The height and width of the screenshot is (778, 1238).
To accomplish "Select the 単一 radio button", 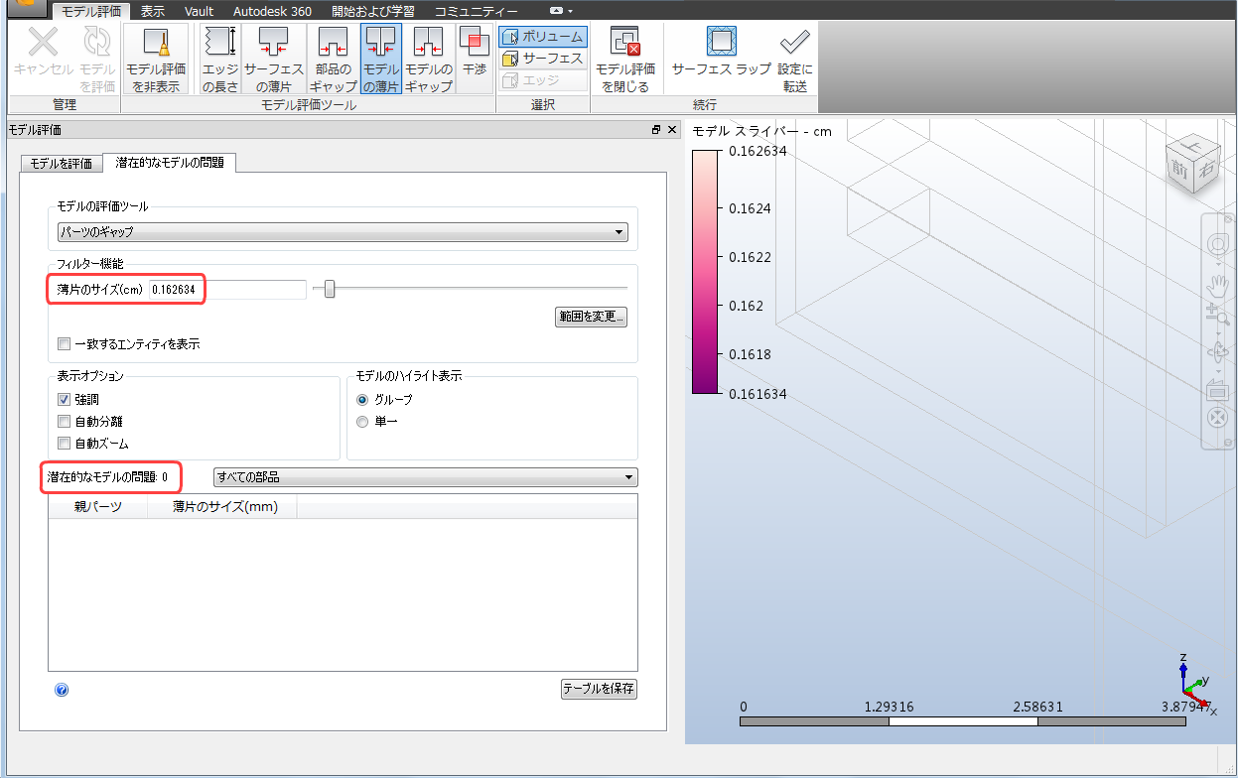I will tap(362, 422).
